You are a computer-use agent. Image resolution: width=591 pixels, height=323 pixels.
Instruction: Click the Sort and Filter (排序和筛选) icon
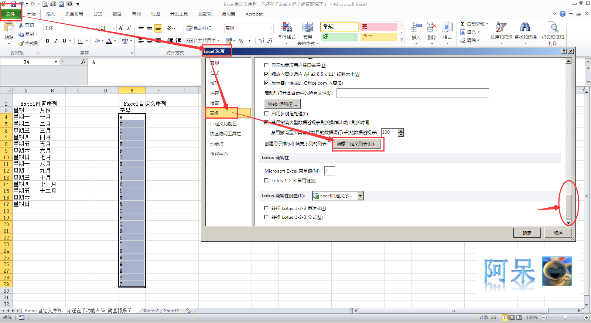click(501, 27)
